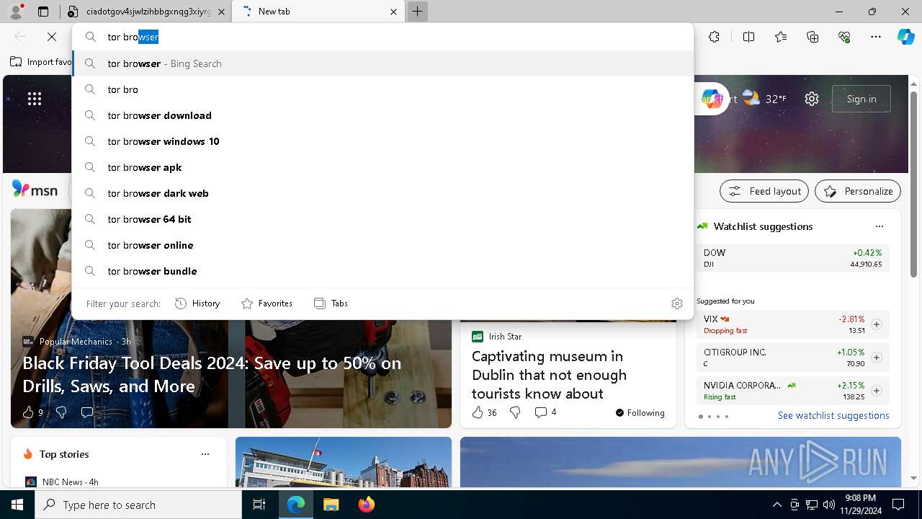Stop page loading with X button

click(52, 37)
